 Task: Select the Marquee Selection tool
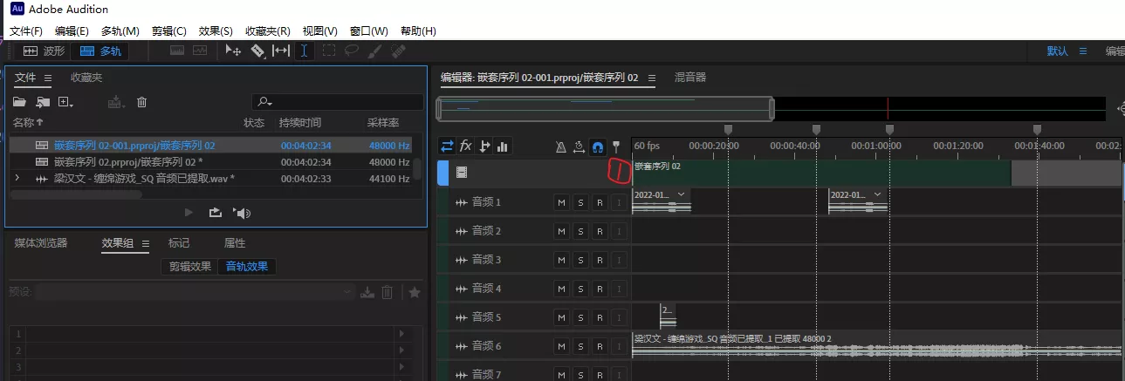point(328,51)
